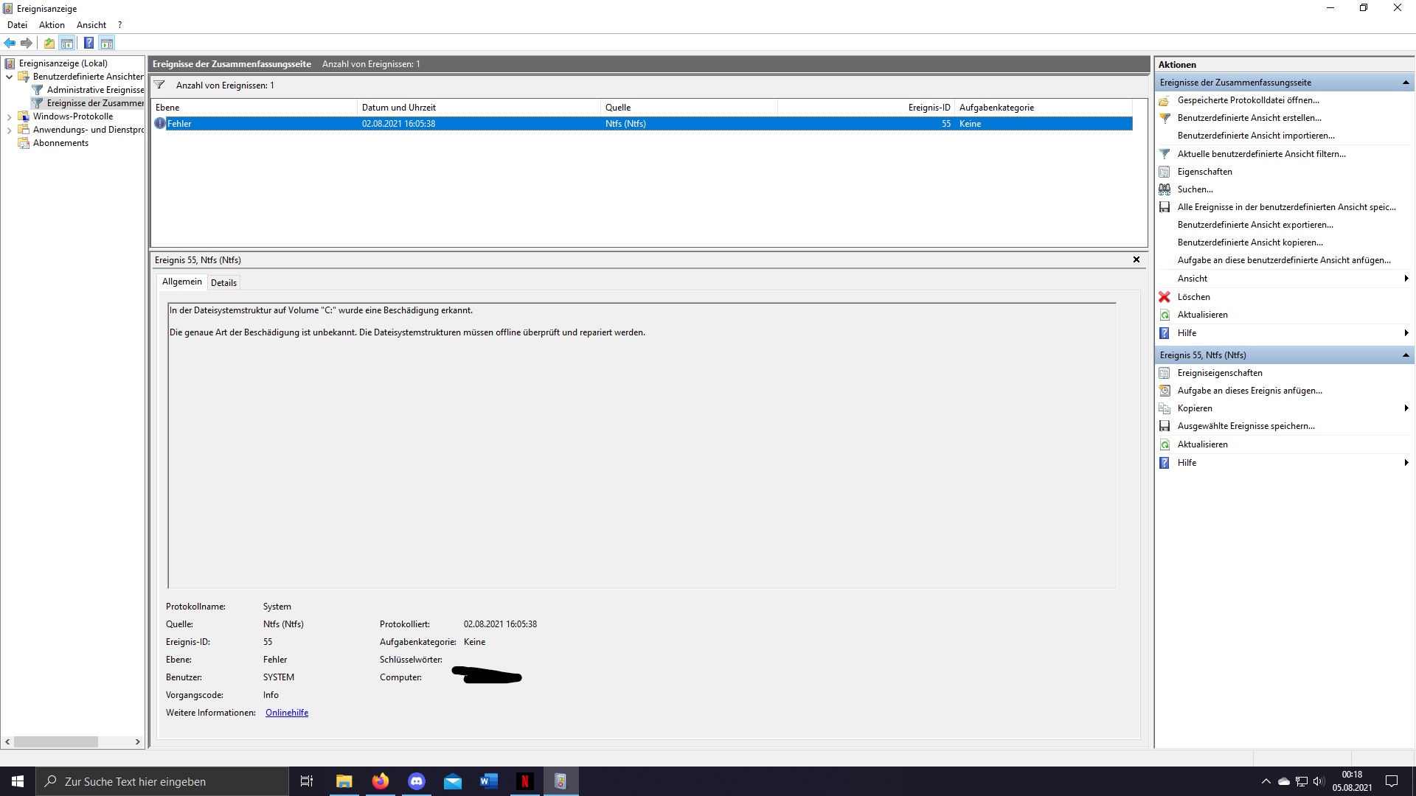Open Suchen via the binoculars icon
Viewport: 1416px width, 796px height.
(x=1165, y=189)
